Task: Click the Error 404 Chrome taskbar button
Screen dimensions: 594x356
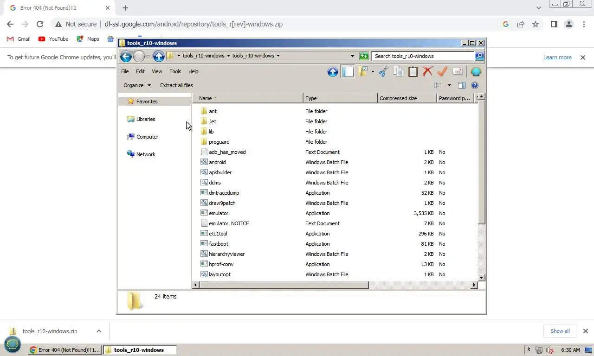Action: [x=65, y=350]
